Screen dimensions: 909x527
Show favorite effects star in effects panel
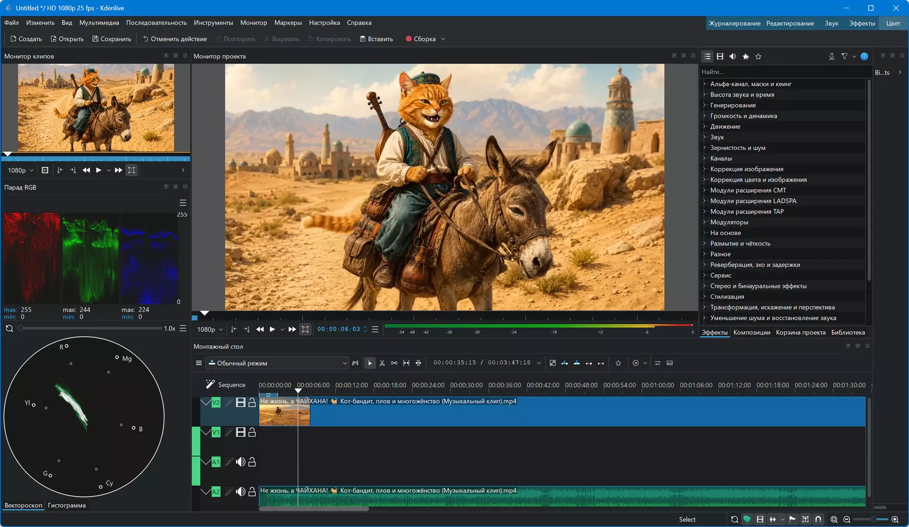pyautogui.click(x=758, y=56)
